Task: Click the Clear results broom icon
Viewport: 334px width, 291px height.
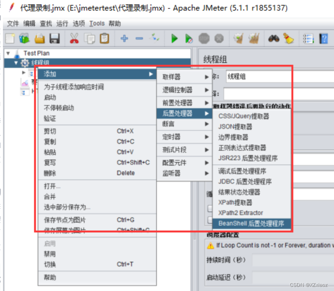Action: 238,39
